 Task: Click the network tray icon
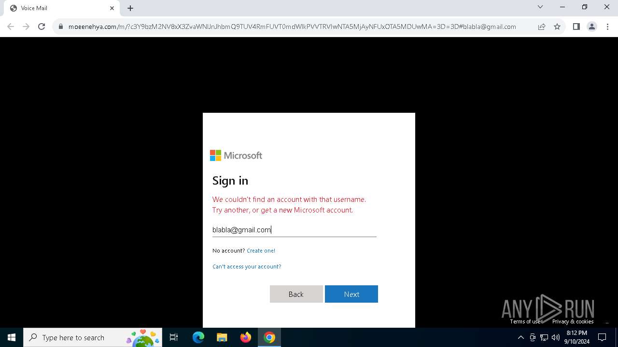(x=544, y=337)
